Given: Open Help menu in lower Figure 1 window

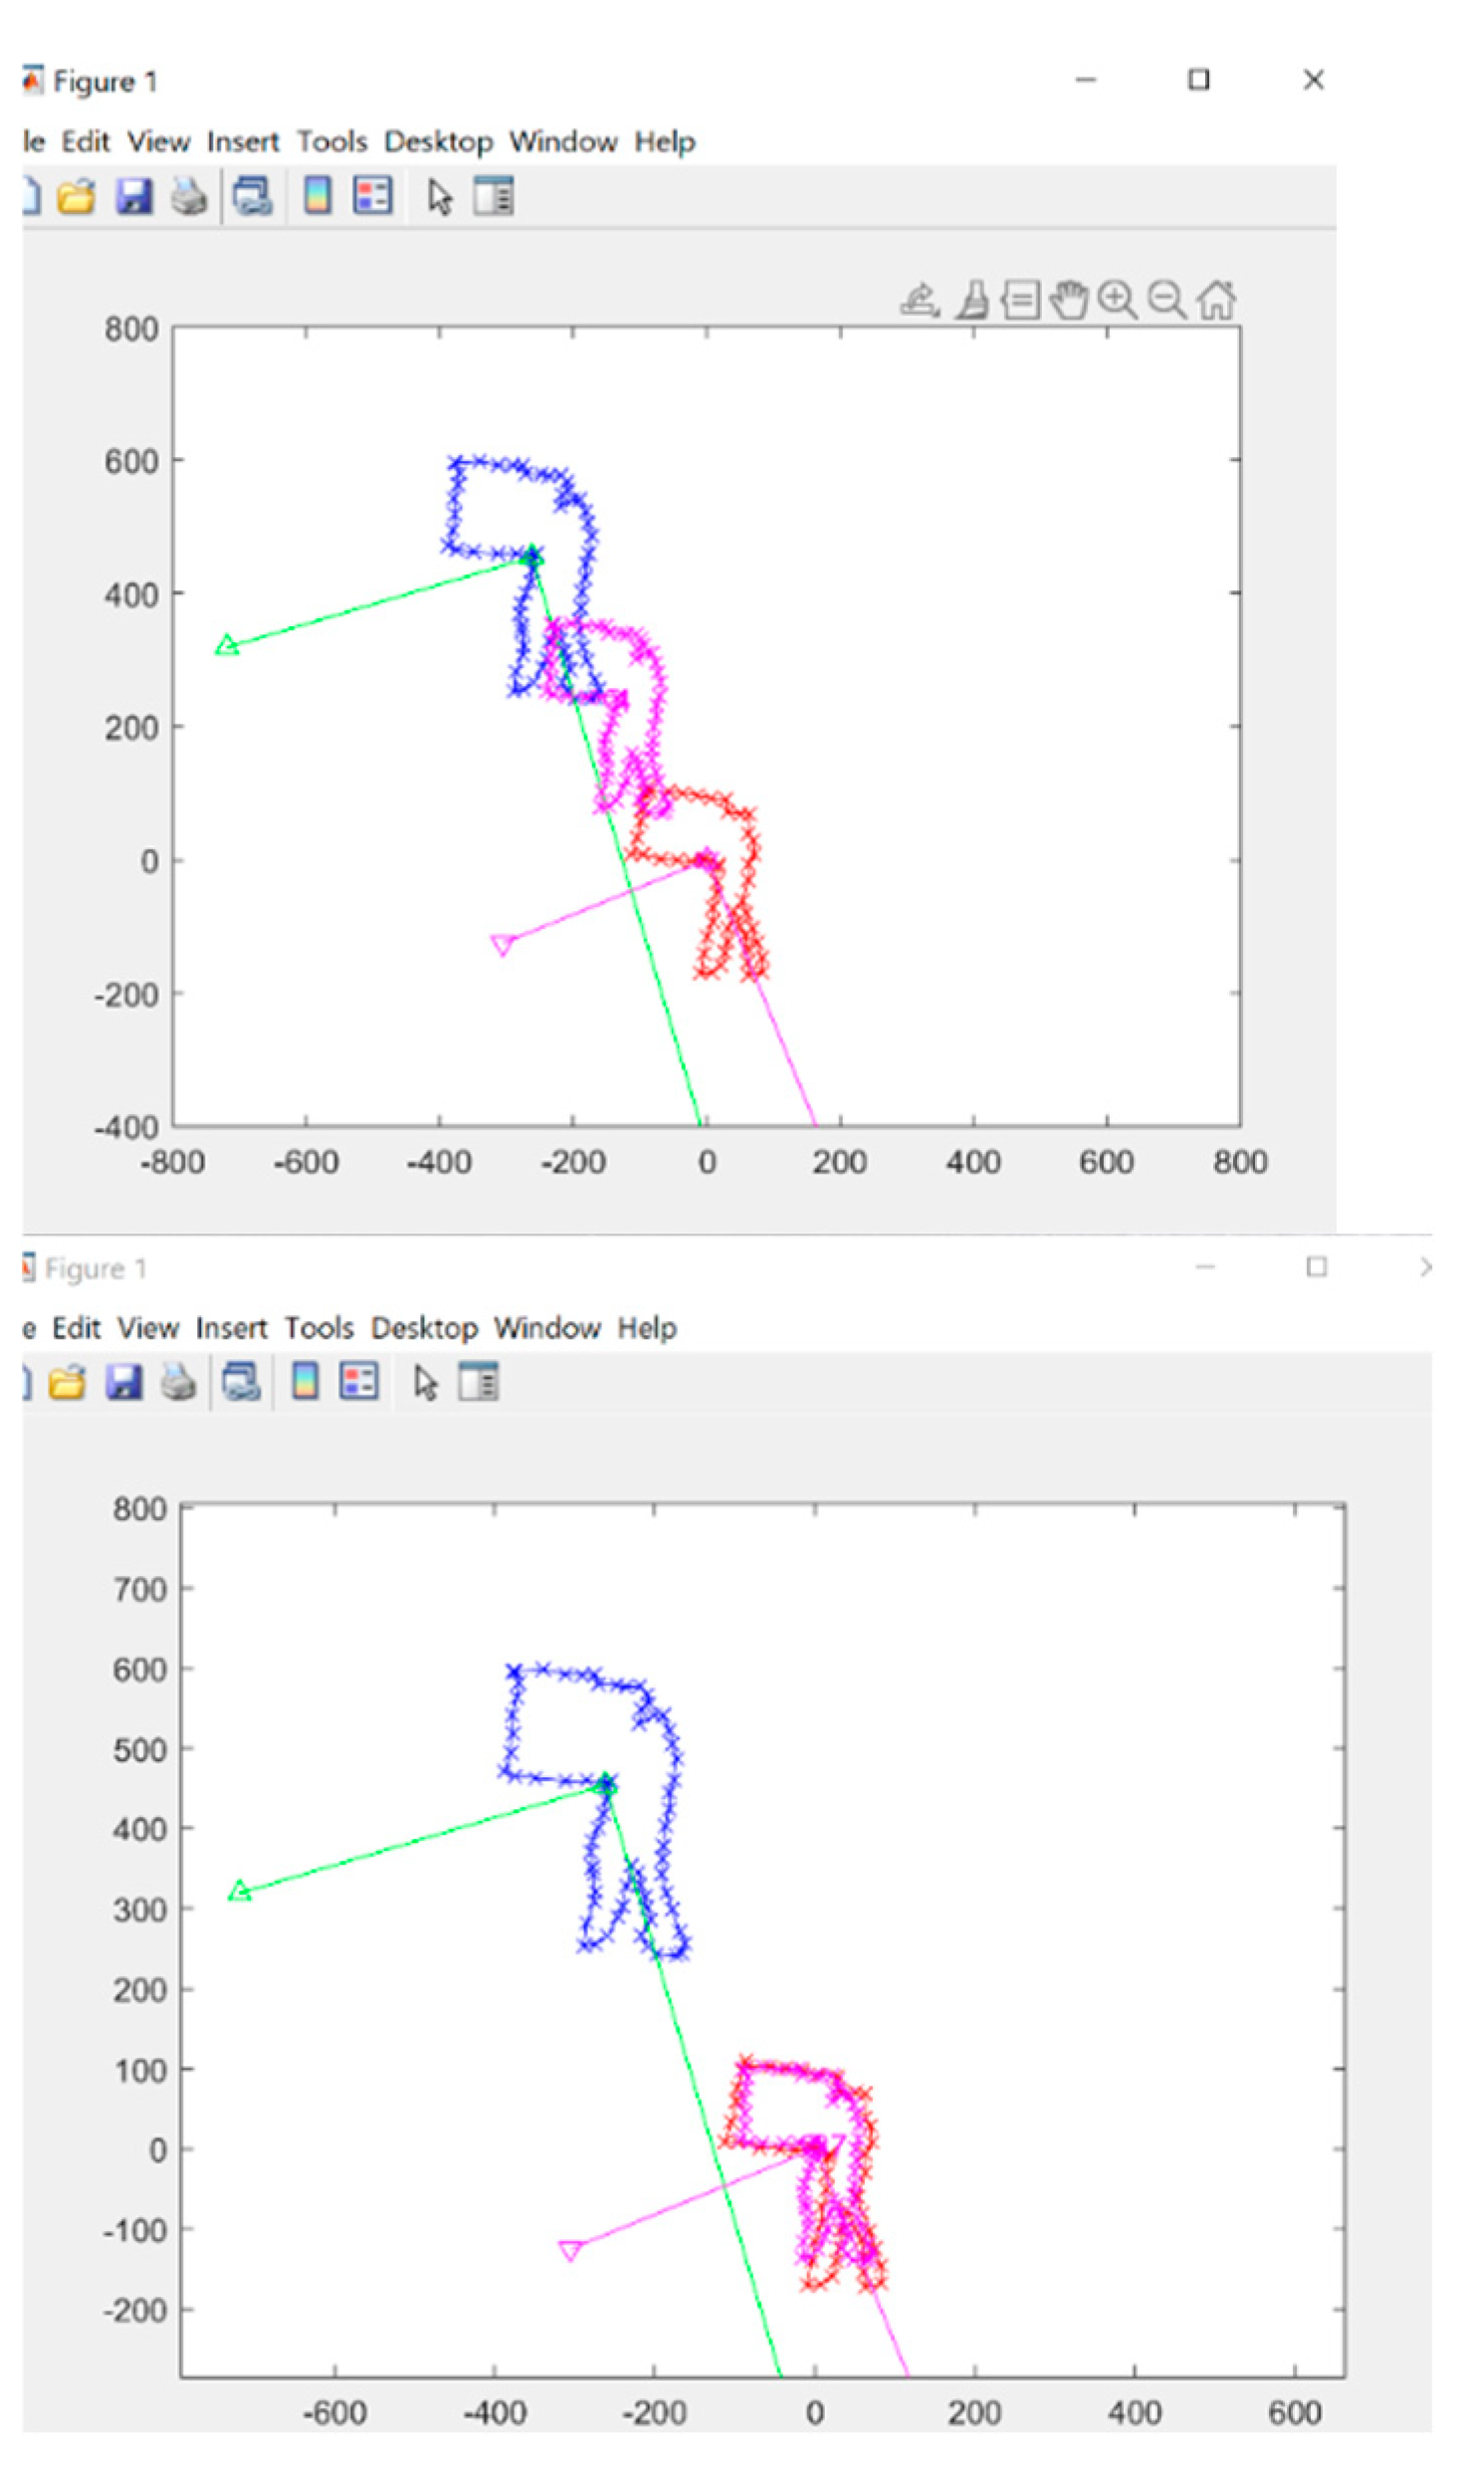Looking at the screenshot, I should pos(647,1328).
